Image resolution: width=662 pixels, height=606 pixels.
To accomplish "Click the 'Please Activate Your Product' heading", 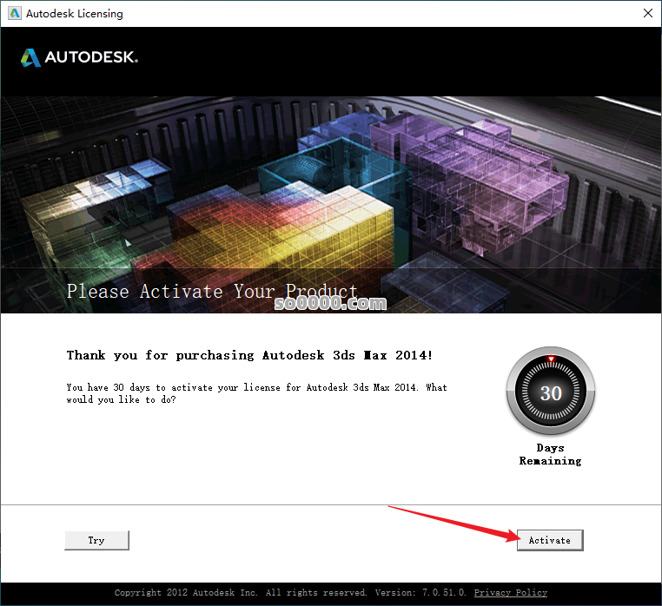I will tap(212, 291).
